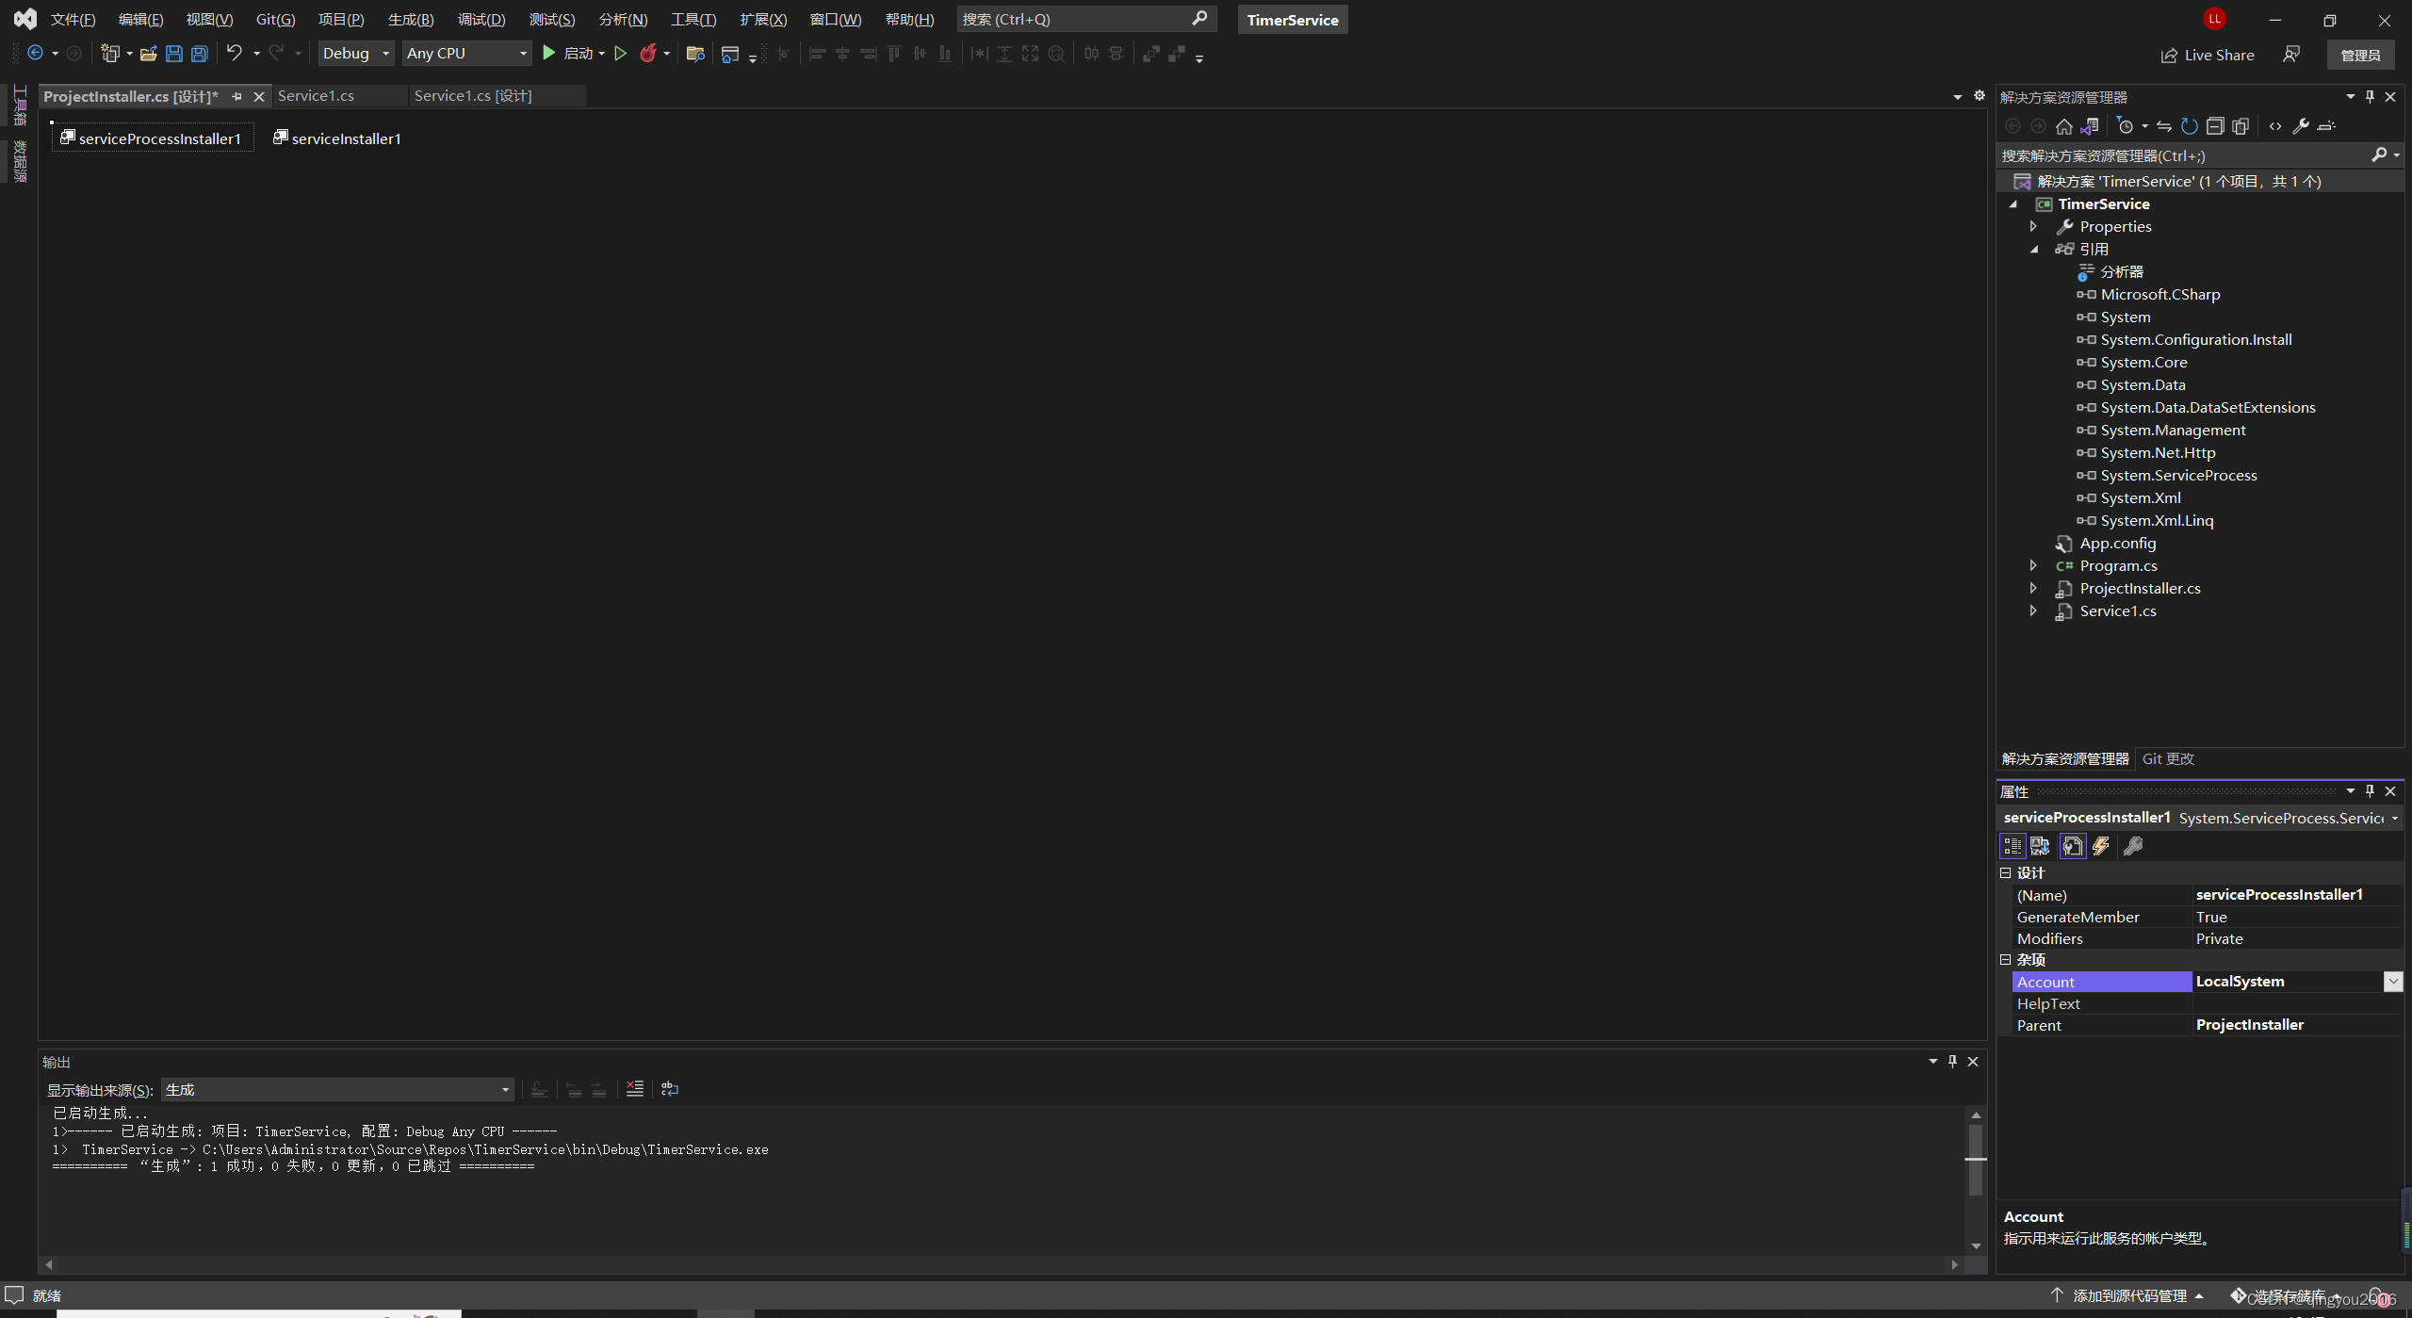Click the Find in Files folder icon
Screen dimensions: 2412x1318
click(695, 54)
